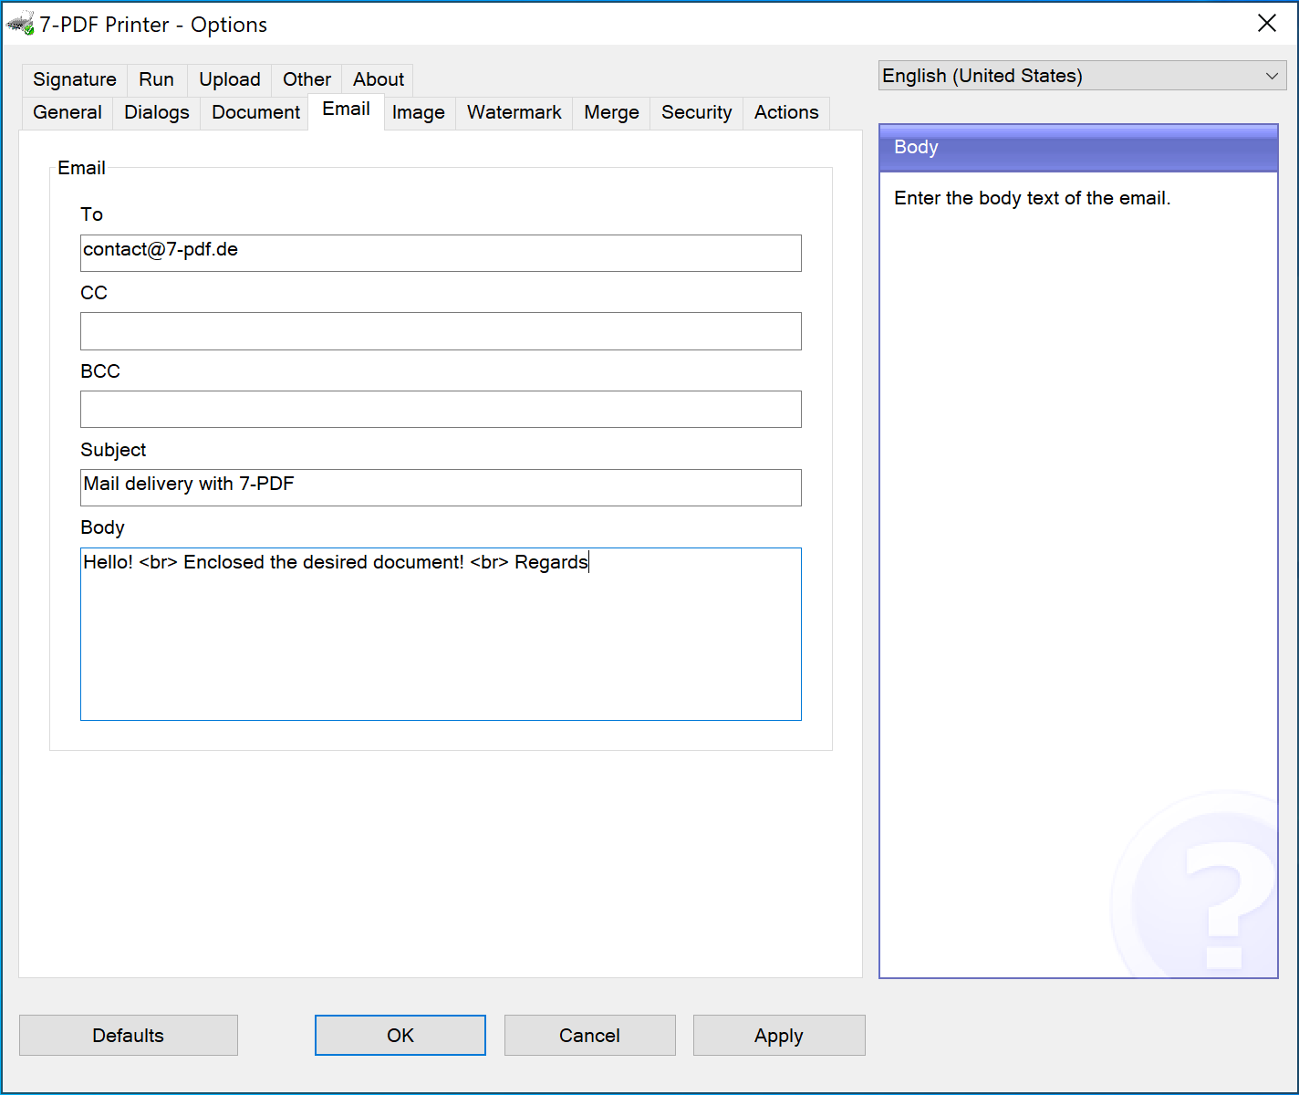Open the Actions tab

pos(786,112)
